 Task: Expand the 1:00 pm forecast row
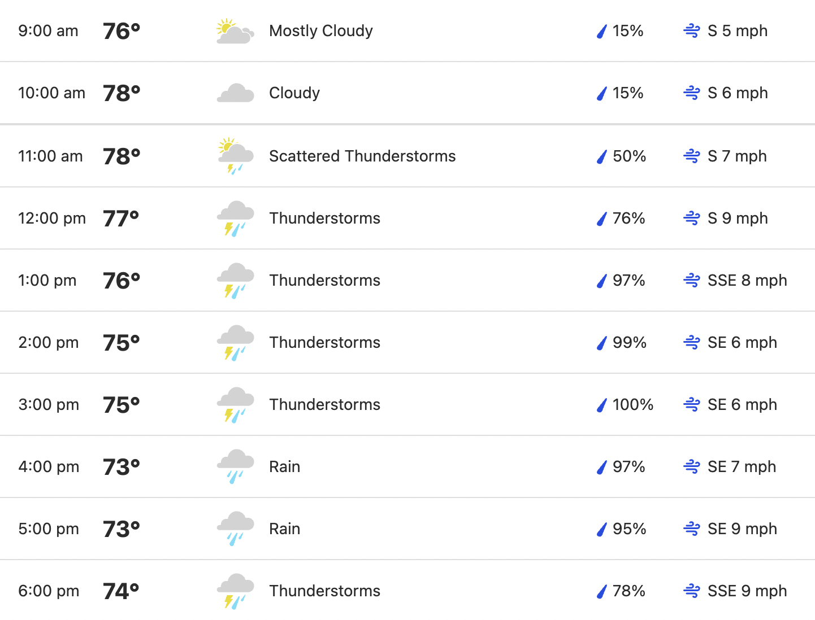pyautogui.click(x=407, y=281)
